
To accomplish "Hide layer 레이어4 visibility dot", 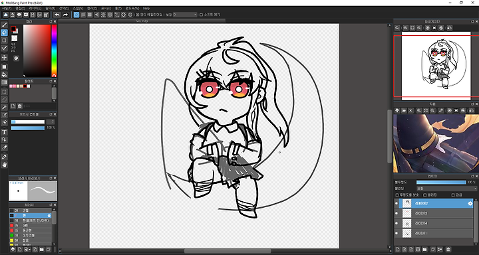I will 397,223.
